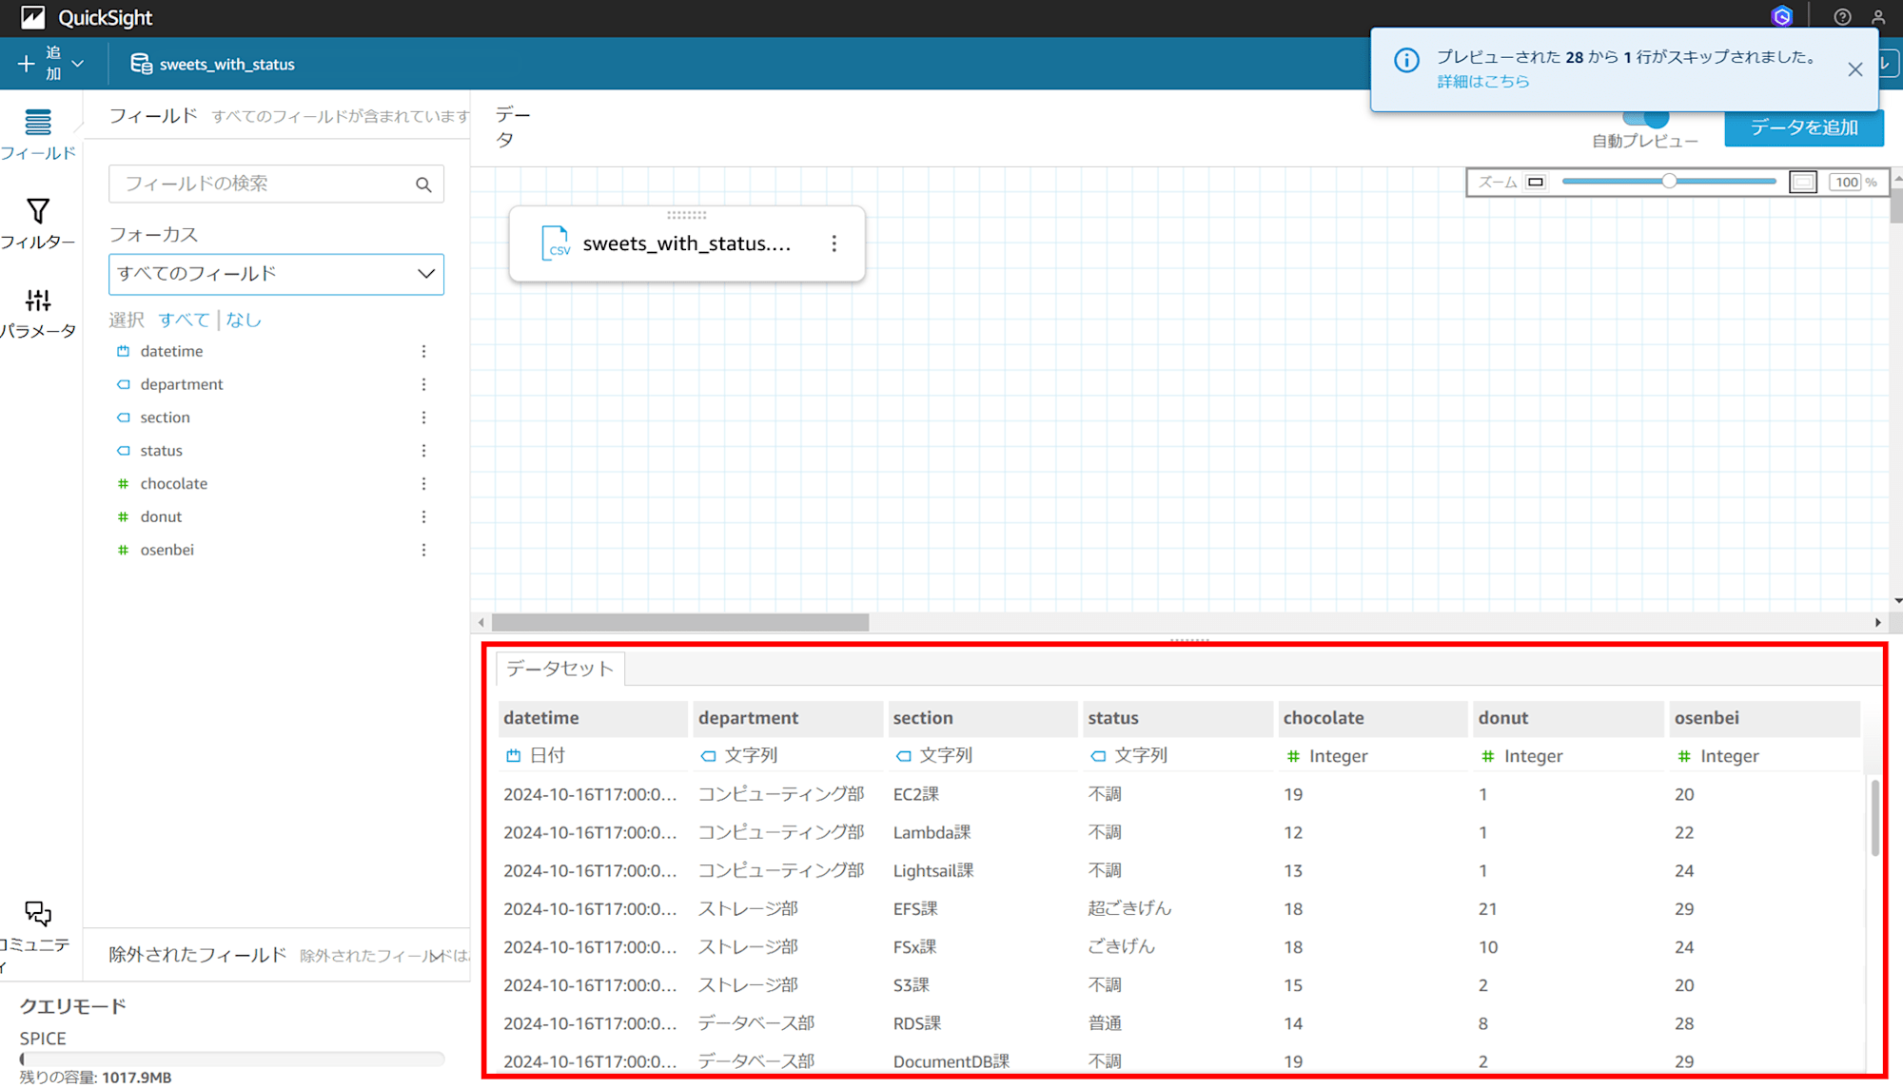Image resolution: width=1903 pixels, height=1088 pixels.
Task: Click the sweets_with_status dataset title
Action: point(226,64)
